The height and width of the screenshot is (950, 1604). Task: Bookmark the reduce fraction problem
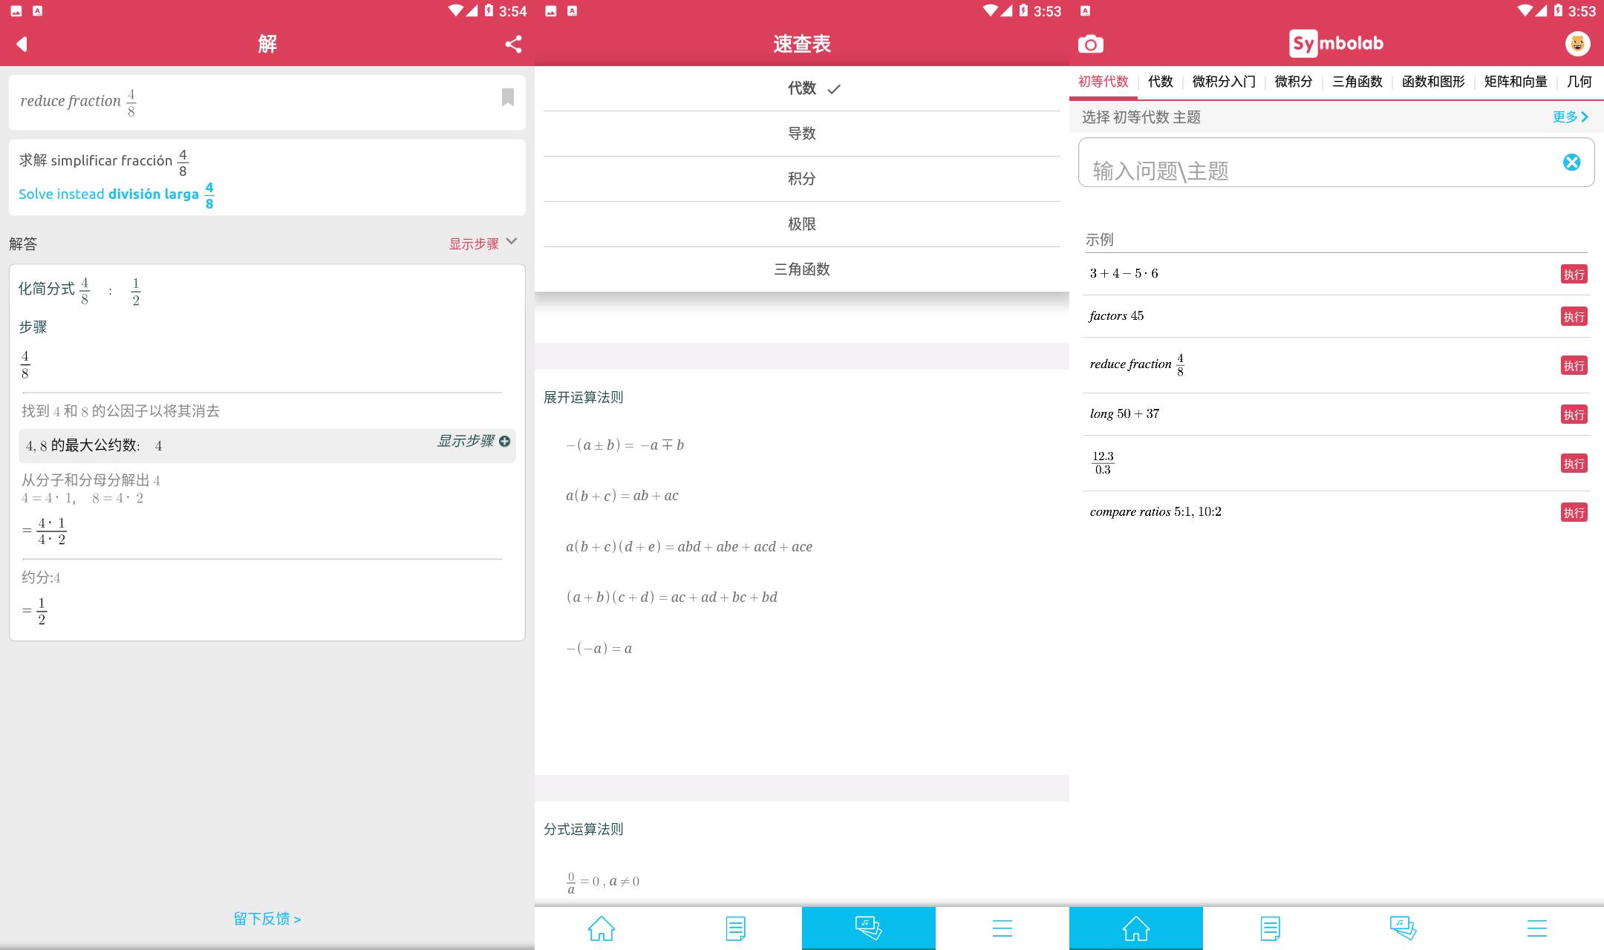(x=508, y=97)
